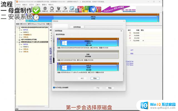Click the 100.0MB capacity cell
This screenshot has width=178, height=111.
click(136, 33)
